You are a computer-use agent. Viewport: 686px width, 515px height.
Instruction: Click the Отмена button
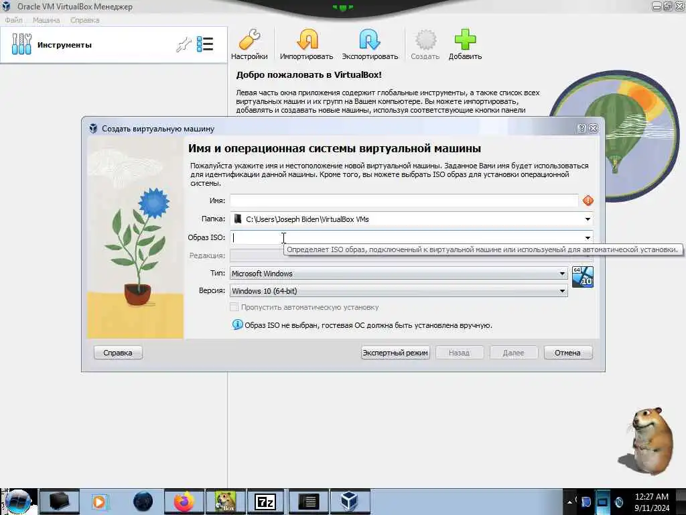pyautogui.click(x=567, y=353)
